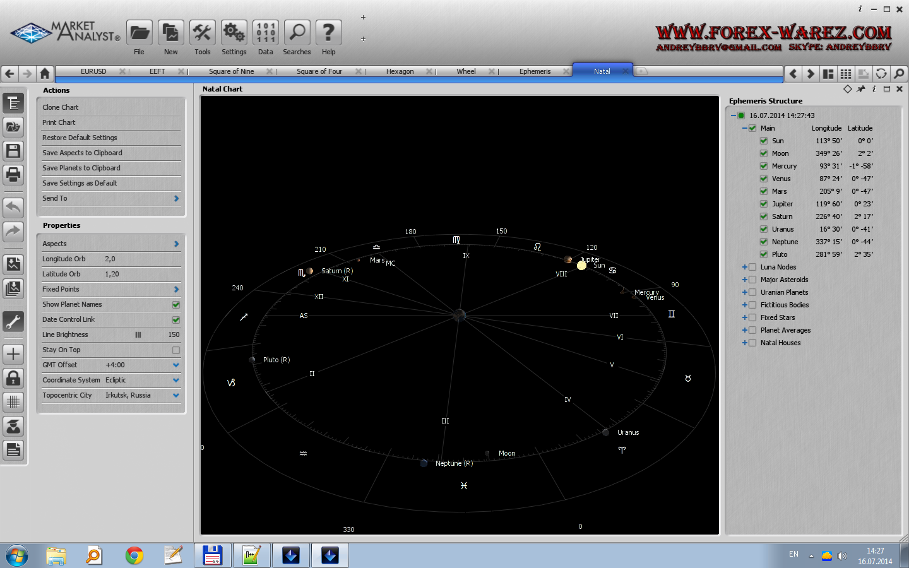
Task: Adjust the Line Brightness slider
Action: (138, 335)
